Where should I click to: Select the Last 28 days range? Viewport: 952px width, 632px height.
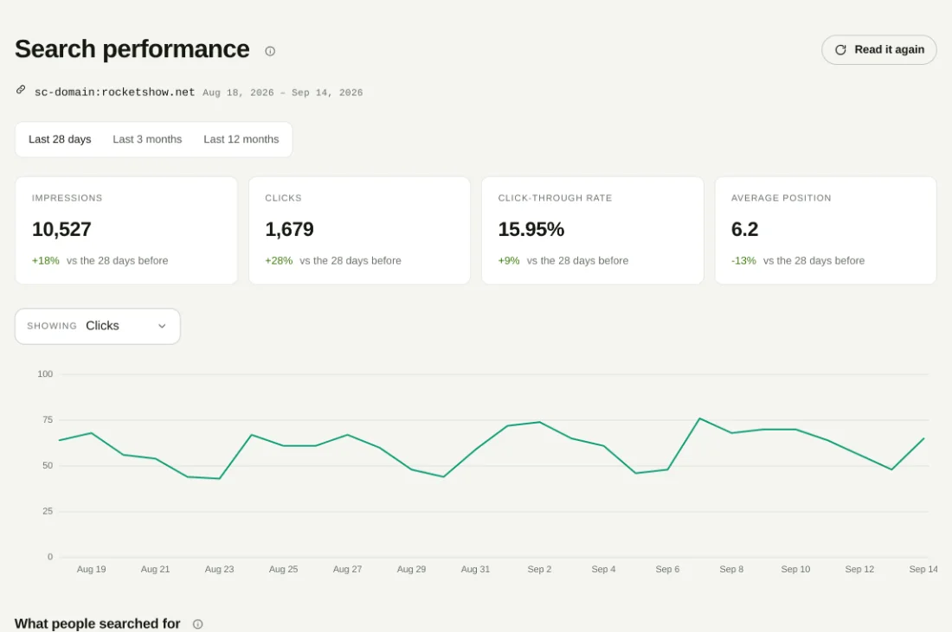60,139
